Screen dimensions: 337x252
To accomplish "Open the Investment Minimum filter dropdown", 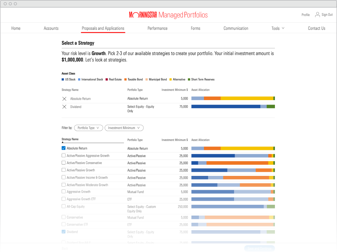I will pyautogui.click(x=124, y=128).
